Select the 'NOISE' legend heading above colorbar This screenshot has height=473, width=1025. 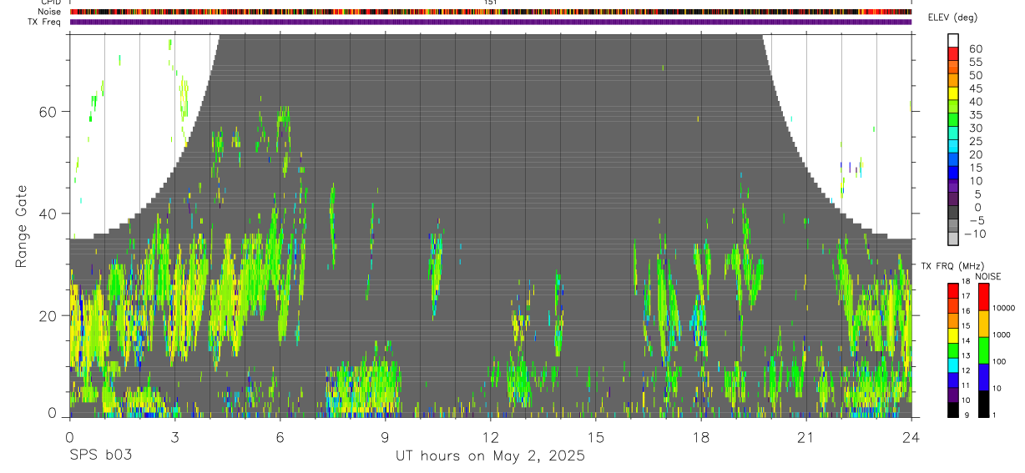point(988,276)
